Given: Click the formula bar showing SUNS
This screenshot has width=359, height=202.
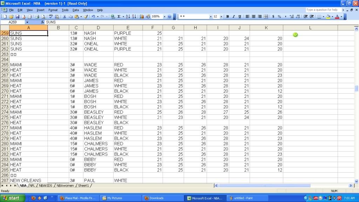Looking at the screenshot, I should pyautogui.click(x=202, y=22).
